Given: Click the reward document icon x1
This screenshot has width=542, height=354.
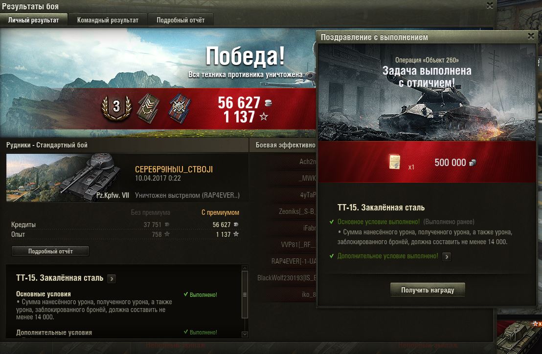Looking at the screenshot, I should click(395, 162).
